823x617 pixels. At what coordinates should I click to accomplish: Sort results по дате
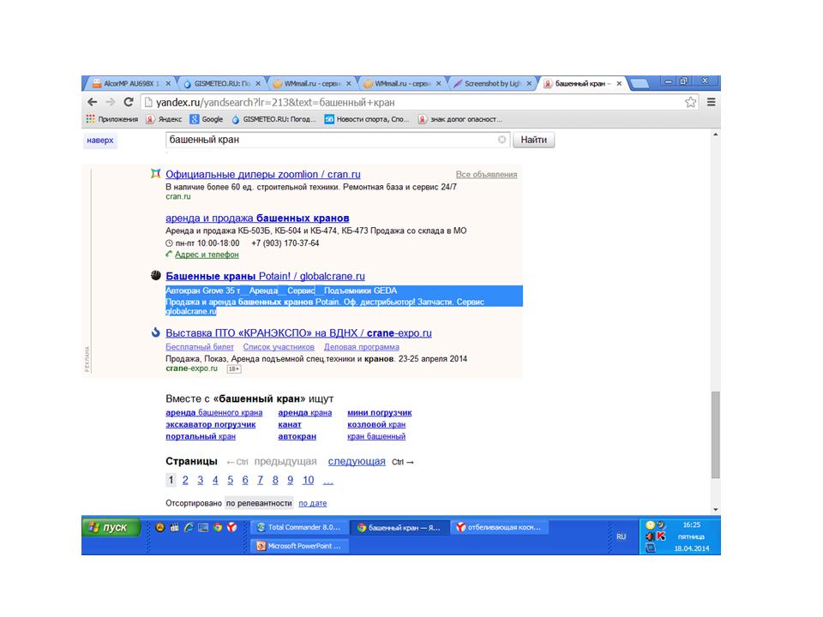coord(312,503)
